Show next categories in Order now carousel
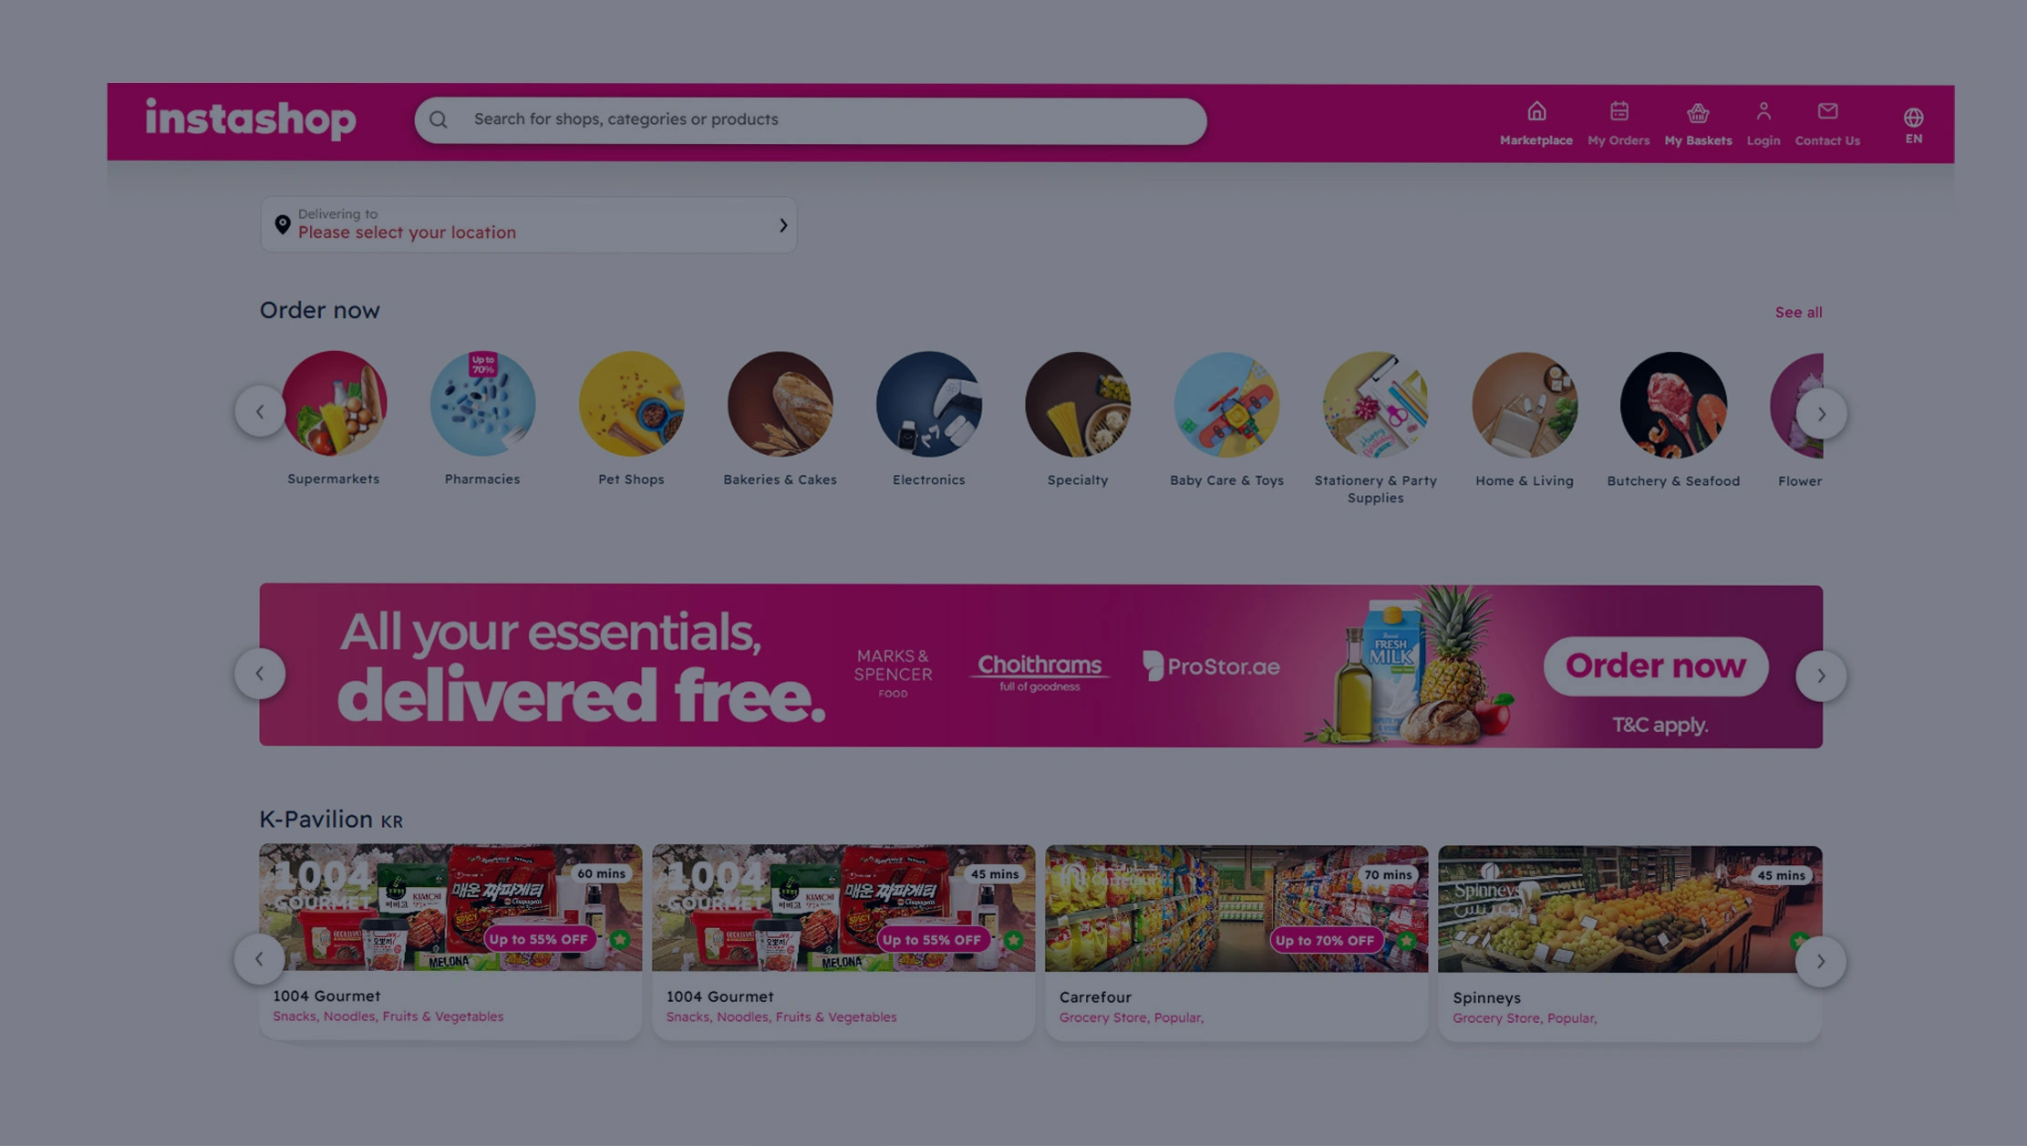Image resolution: width=2027 pixels, height=1146 pixels. pos(1821,414)
